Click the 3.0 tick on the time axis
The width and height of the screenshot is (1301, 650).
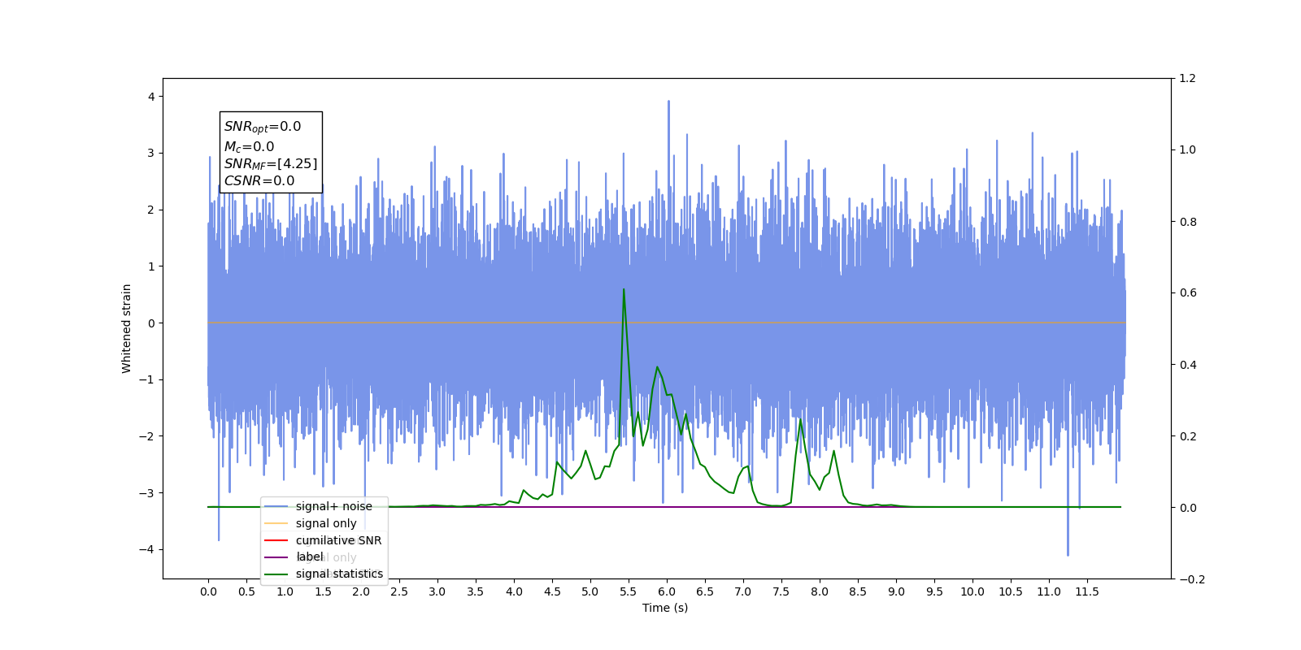coord(437,591)
